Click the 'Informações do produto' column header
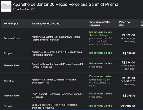The height and width of the screenshot is (110, 143). pos(46,23)
